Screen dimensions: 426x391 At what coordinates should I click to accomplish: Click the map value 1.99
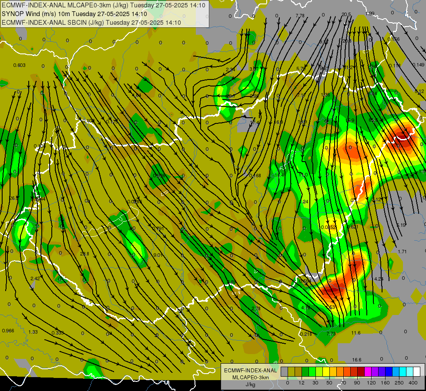point(370,13)
